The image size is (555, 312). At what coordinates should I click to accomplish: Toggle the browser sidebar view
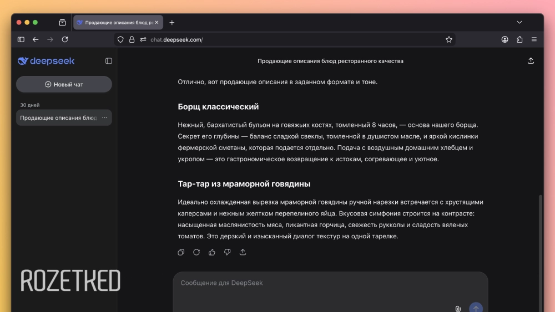click(x=21, y=39)
